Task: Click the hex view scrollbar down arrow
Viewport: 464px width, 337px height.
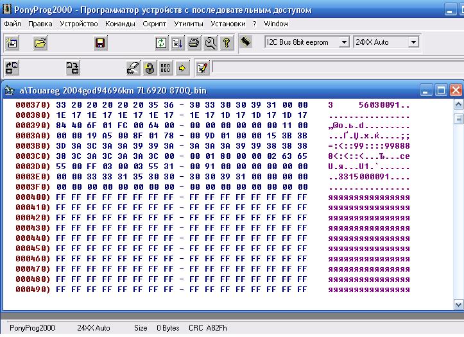Action: point(458,304)
